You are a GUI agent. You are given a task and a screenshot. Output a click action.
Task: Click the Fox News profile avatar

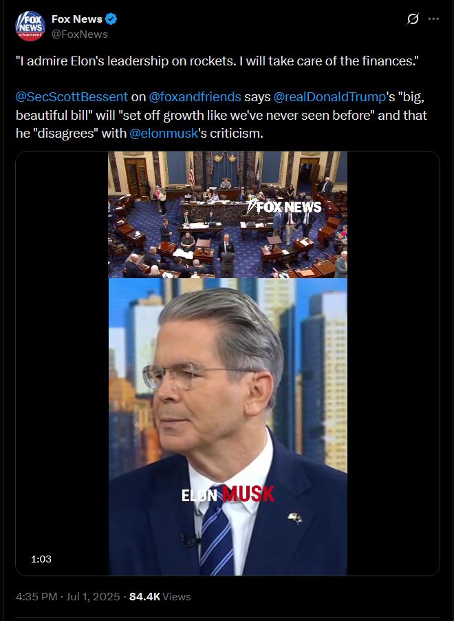point(30,26)
